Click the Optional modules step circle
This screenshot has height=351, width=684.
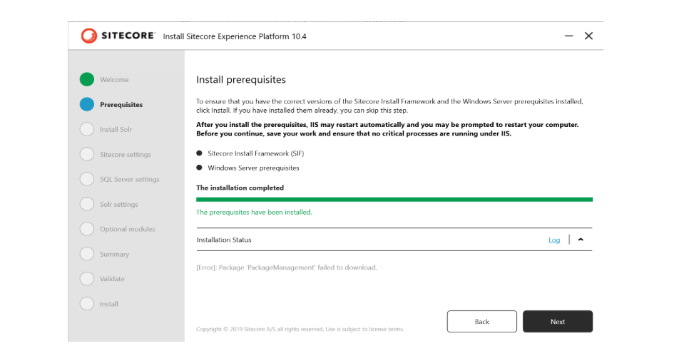pos(87,229)
